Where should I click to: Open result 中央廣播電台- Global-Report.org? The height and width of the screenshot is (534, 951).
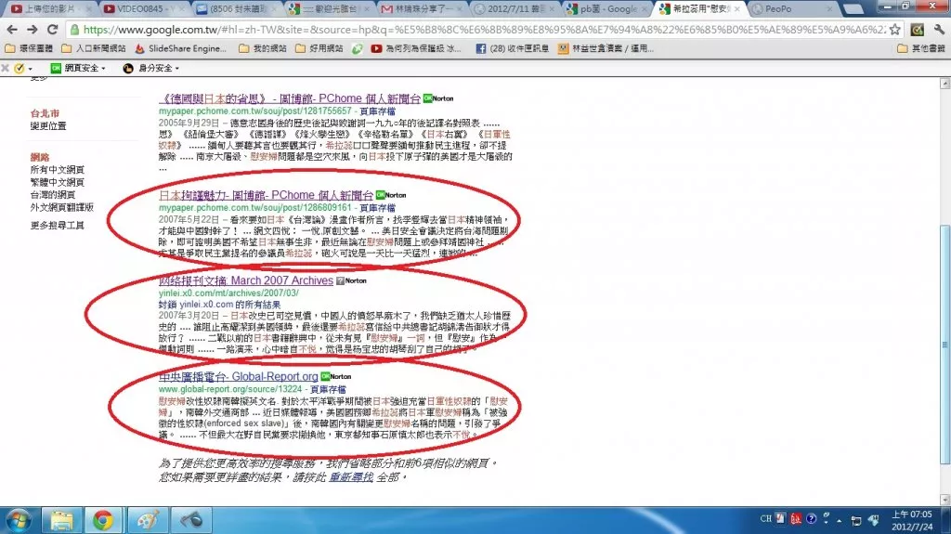[239, 376]
